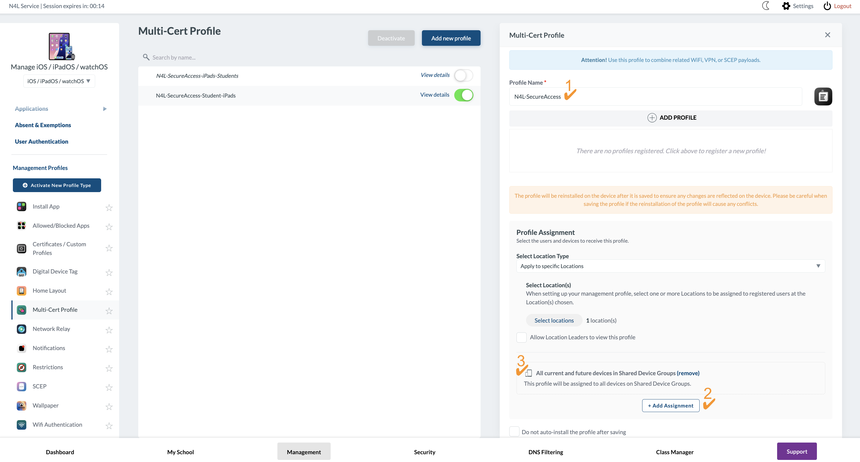Click in the Search by name field
The height and width of the screenshot is (462, 860).
(x=309, y=57)
